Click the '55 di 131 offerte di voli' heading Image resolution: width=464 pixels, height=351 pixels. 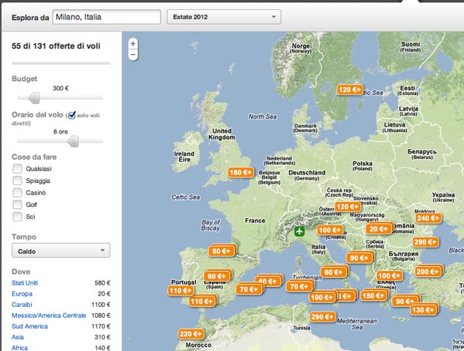pos(56,46)
